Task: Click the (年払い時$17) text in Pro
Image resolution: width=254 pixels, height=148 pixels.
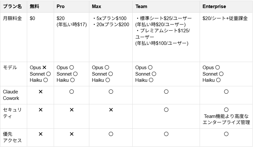Action: coord(72,25)
